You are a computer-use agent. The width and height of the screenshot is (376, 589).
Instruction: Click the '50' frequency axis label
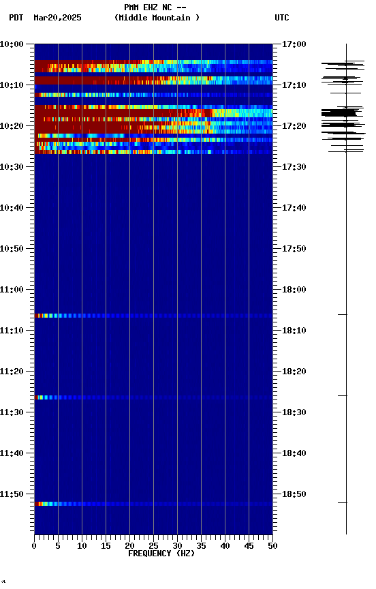(x=272, y=546)
